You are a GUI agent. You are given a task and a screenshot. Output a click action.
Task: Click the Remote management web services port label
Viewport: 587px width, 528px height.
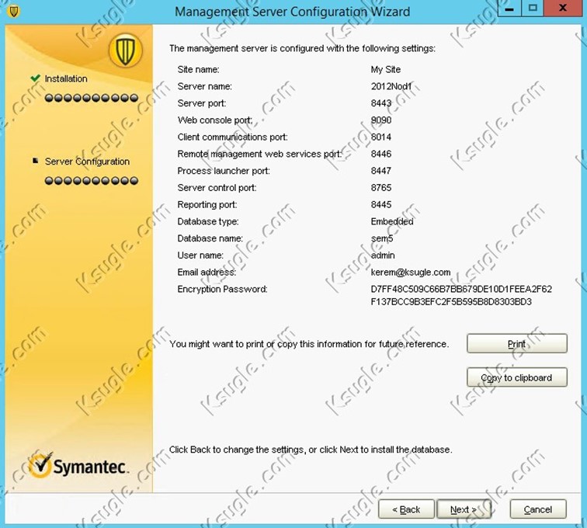pyautogui.click(x=259, y=154)
